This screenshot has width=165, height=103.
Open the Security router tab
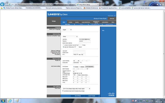(x=77, y=22)
